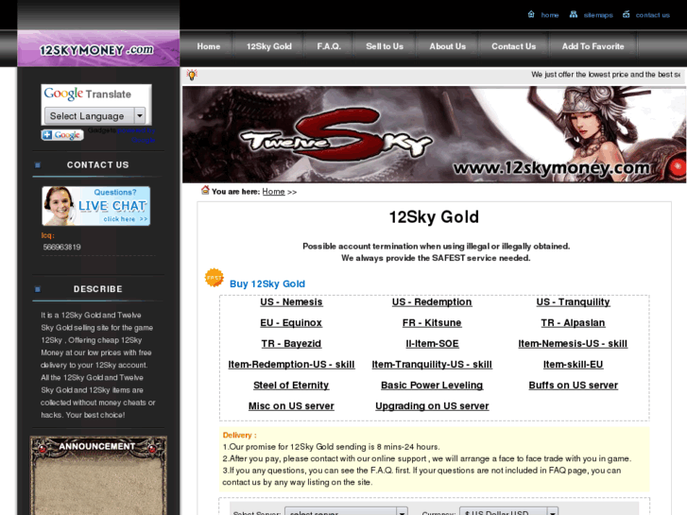Click the CONTACT US sidebar heading
The height and width of the screenshot is (515, 687).
click(x=98, y=165)
